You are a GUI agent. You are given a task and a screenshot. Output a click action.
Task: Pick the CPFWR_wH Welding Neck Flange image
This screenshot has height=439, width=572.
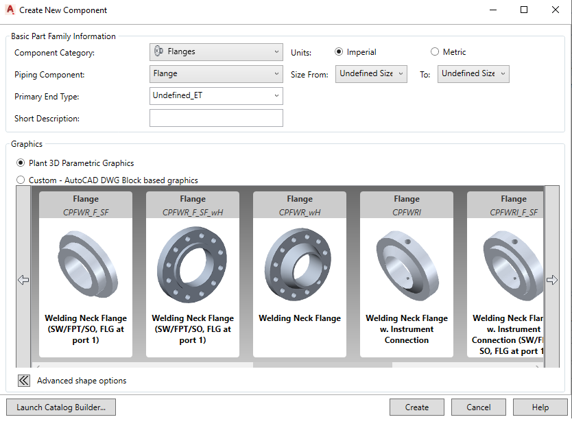tap(300, 264)
